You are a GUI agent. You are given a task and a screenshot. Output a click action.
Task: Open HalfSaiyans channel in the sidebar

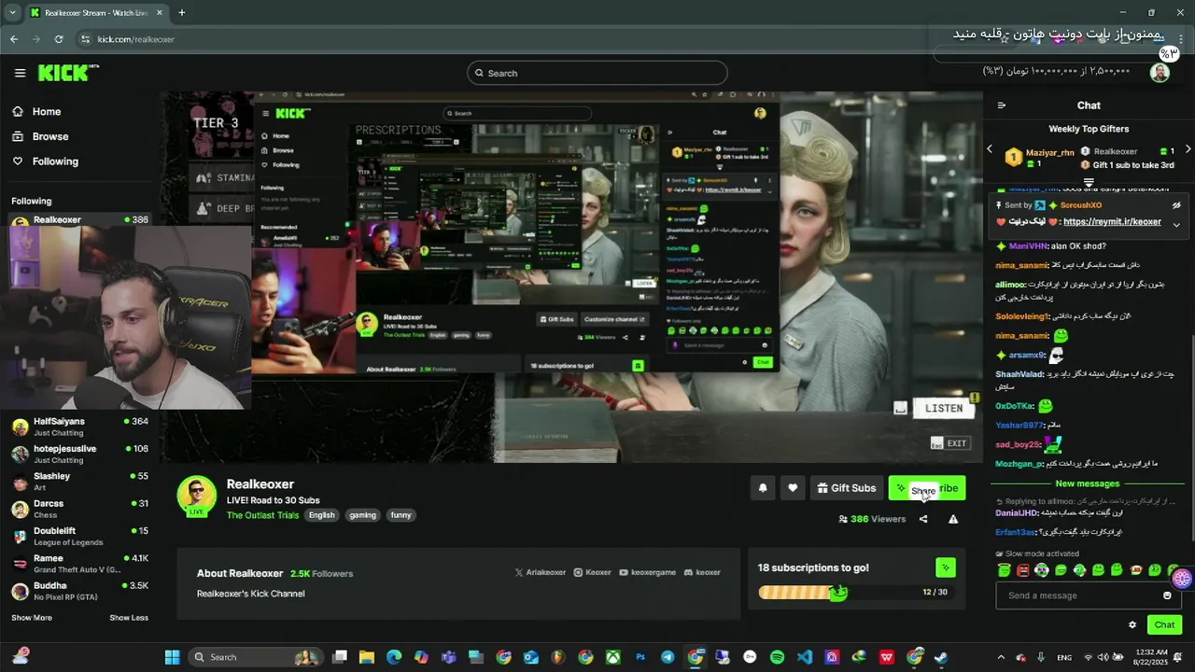tap(79, 427)
